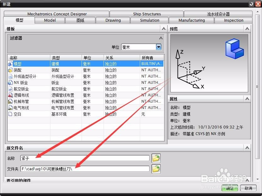The image size is (262, 196).
Task: Collapse the 模板 section
Action: pos(164,29)
